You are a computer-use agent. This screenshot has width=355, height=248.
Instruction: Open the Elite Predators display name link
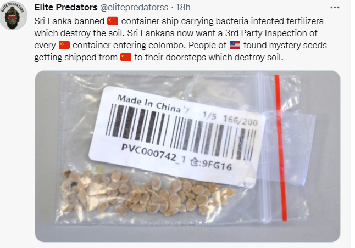pos(65,8)
